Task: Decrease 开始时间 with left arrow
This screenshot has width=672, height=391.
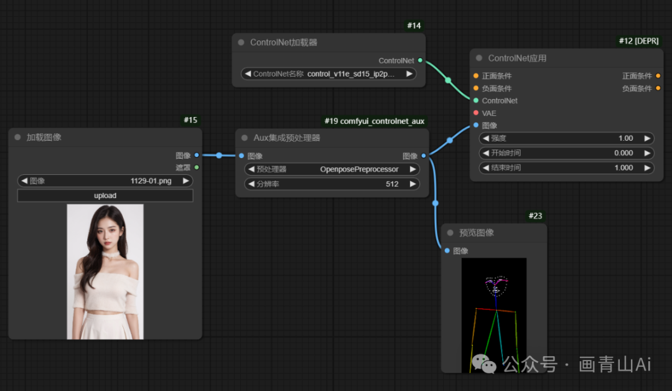Action: click(x=485, y=153)
